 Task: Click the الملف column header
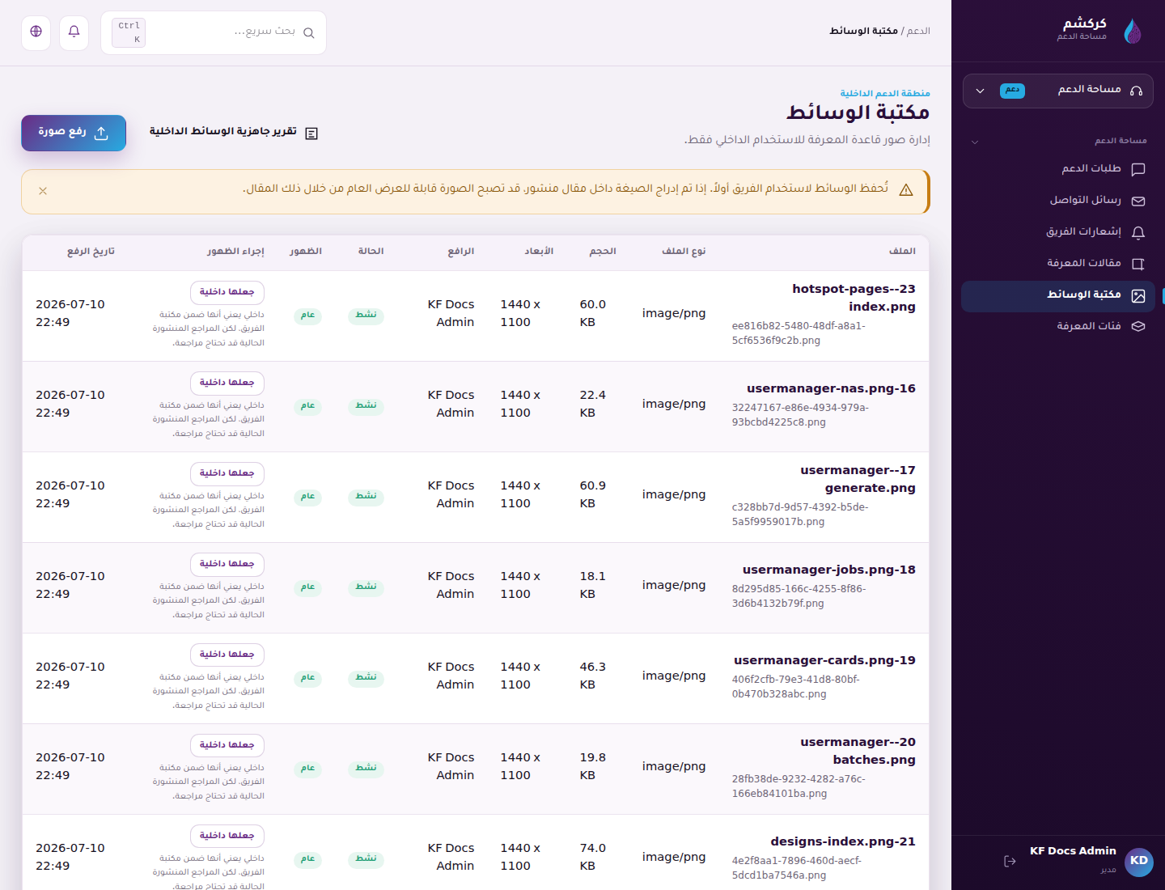[902, 252]
